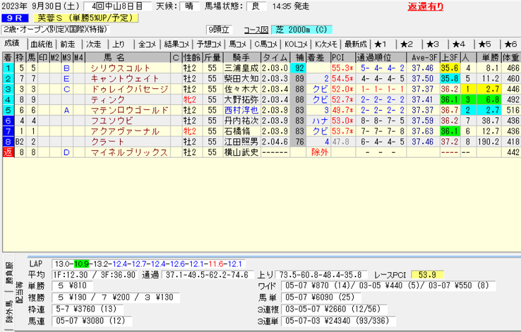Select the ★6 bookmark tab

tap(510, 44)
